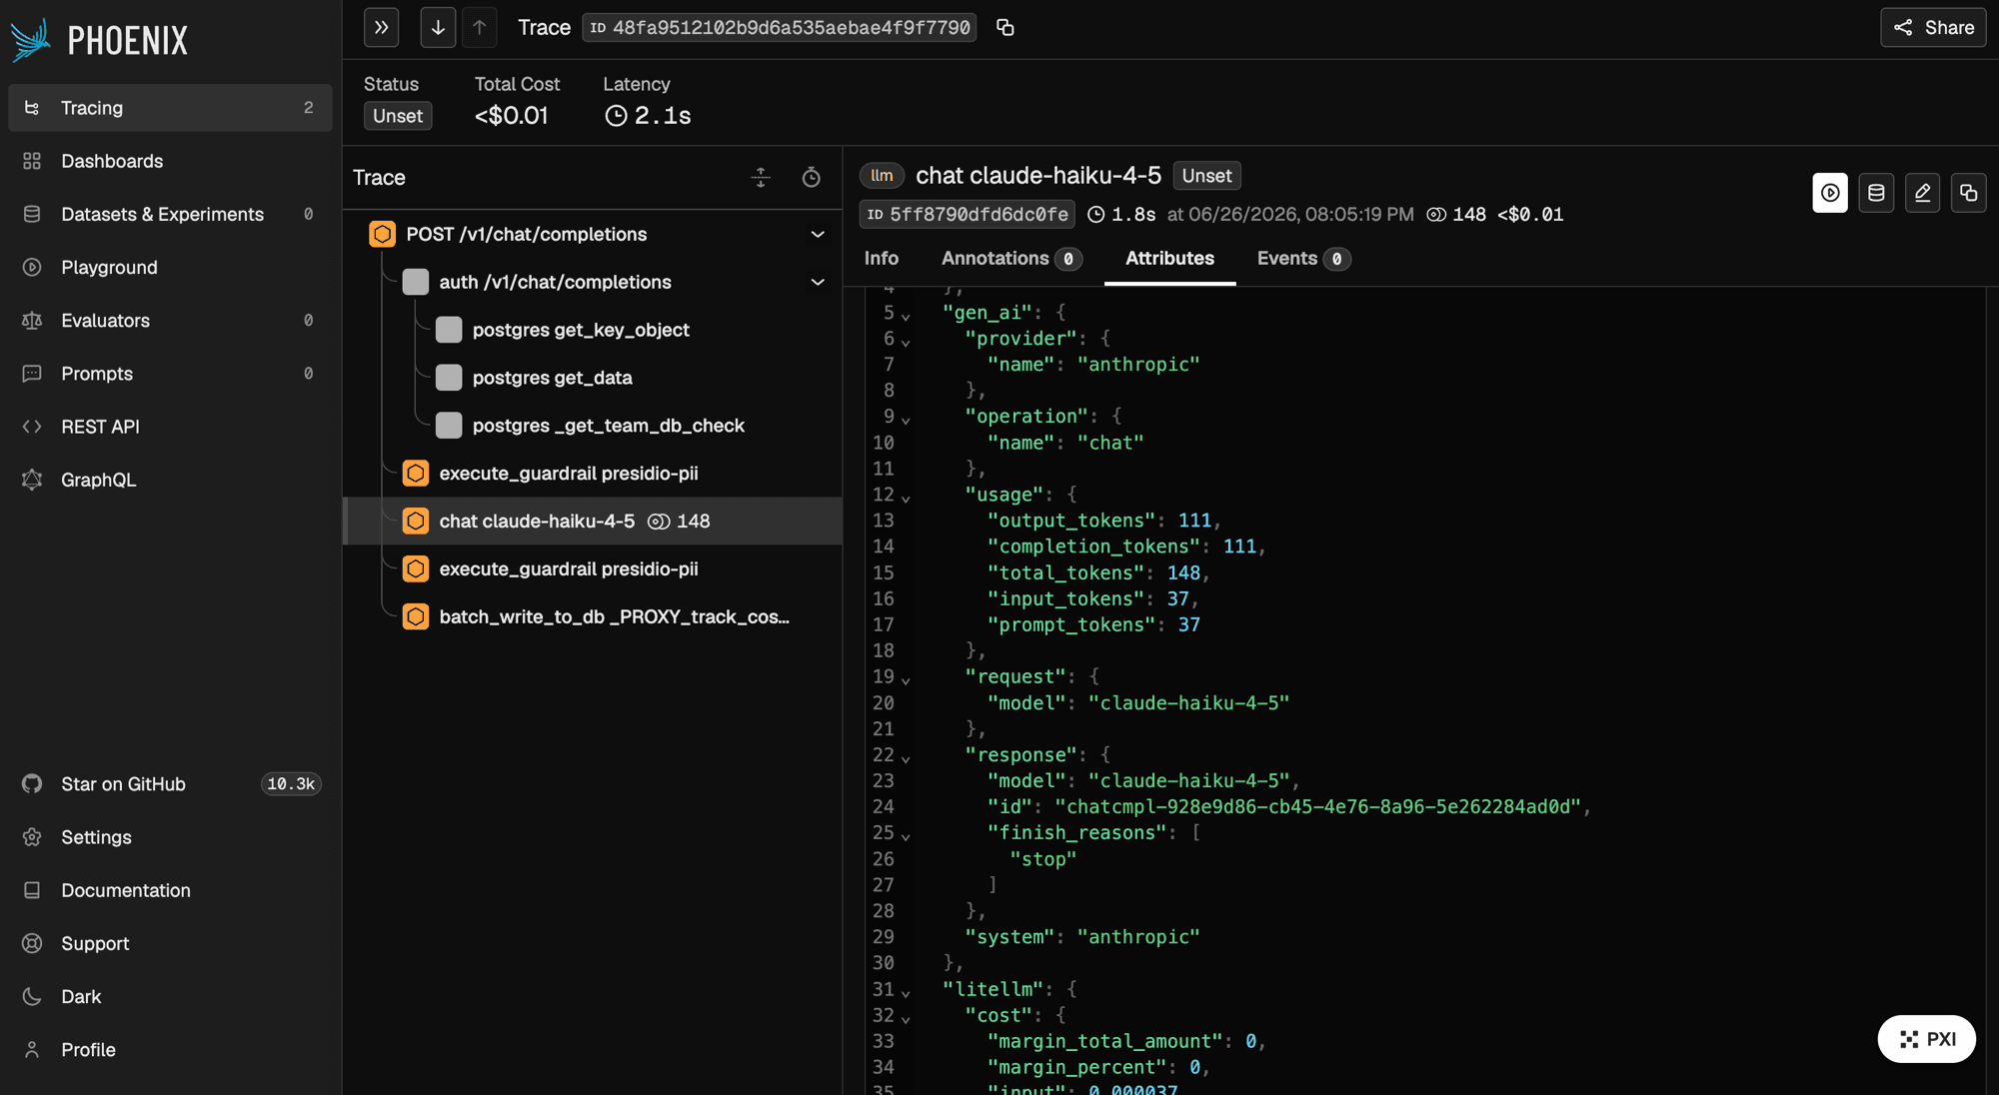Open span in Playground with play icon

click(x=1830, y=193)
